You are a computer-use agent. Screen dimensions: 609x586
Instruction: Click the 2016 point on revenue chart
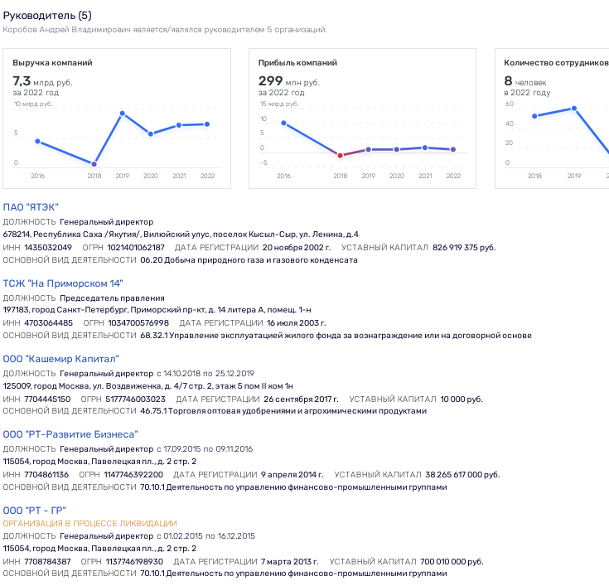tap(38, 141)
